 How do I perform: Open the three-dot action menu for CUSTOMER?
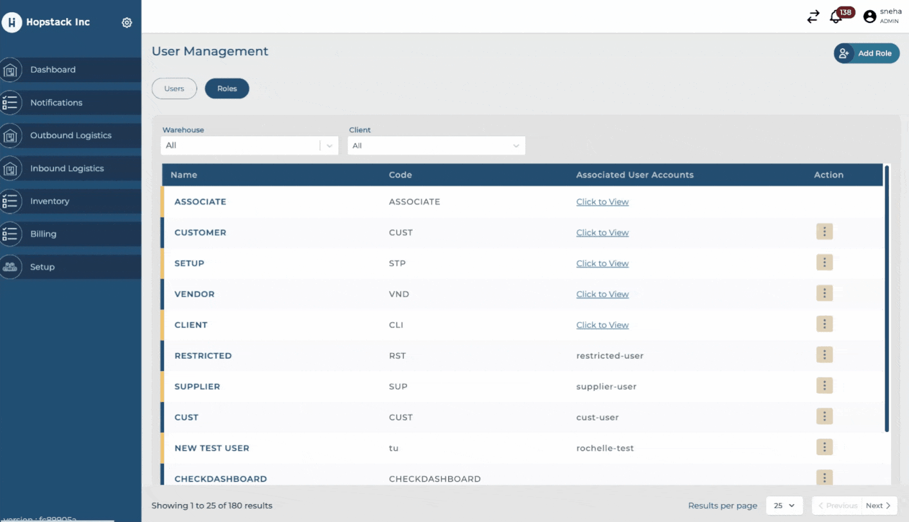[x=824, y=232]
